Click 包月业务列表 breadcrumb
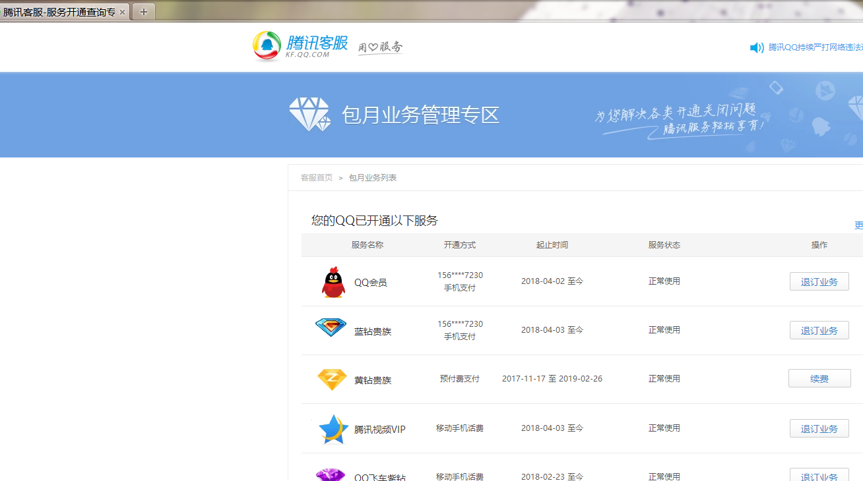The height and width of the screenshot is (481, 863). pos(373,178)
